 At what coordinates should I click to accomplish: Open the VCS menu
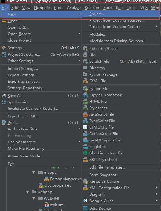point(144,8)
